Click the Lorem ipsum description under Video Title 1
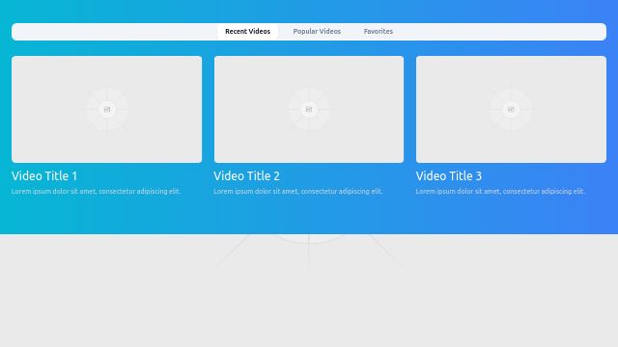 [96, 191]
